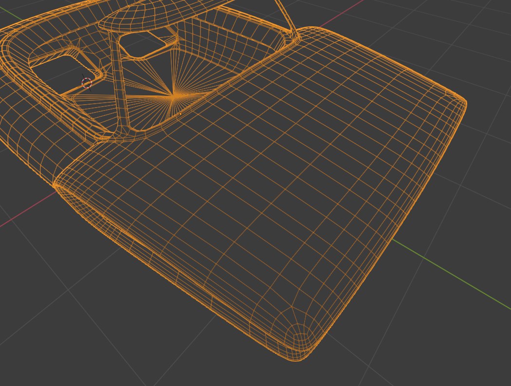Click the small orange object origin dot
The height and width of the screenshot is (386, 511).
(x=181, y=114)
